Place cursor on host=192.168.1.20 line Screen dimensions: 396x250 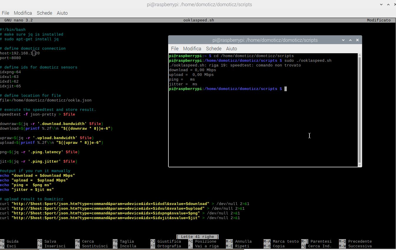20,53
